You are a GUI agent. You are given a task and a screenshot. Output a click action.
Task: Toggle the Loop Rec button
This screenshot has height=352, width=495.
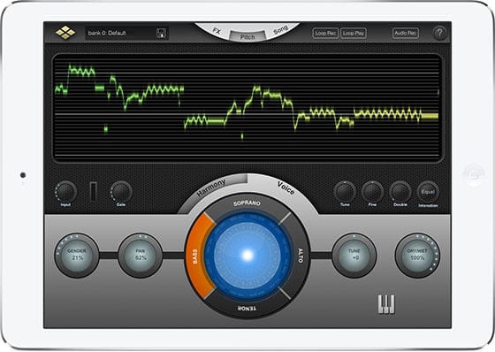325,33
